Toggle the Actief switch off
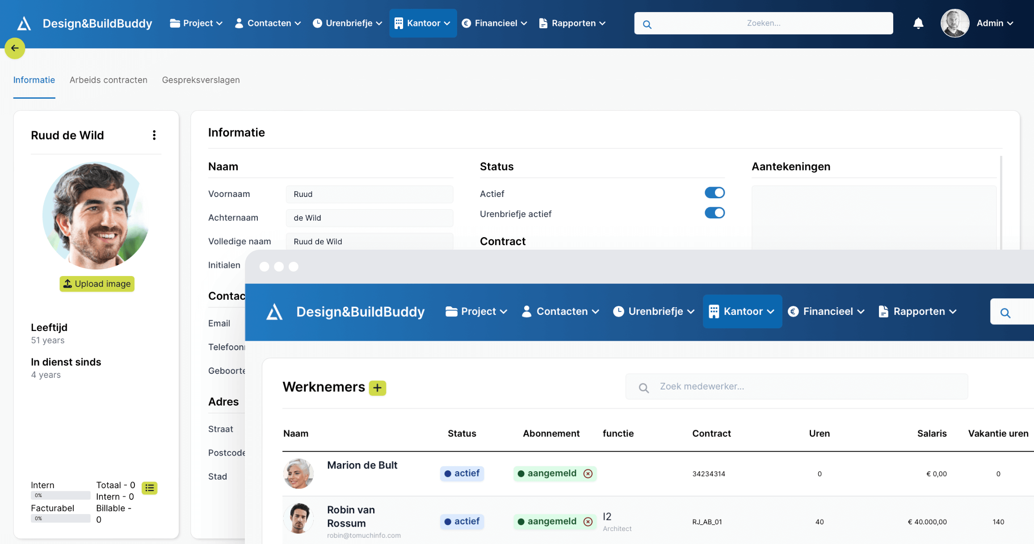The width and height of the screenshot is (1034, 544). point(715,192)
